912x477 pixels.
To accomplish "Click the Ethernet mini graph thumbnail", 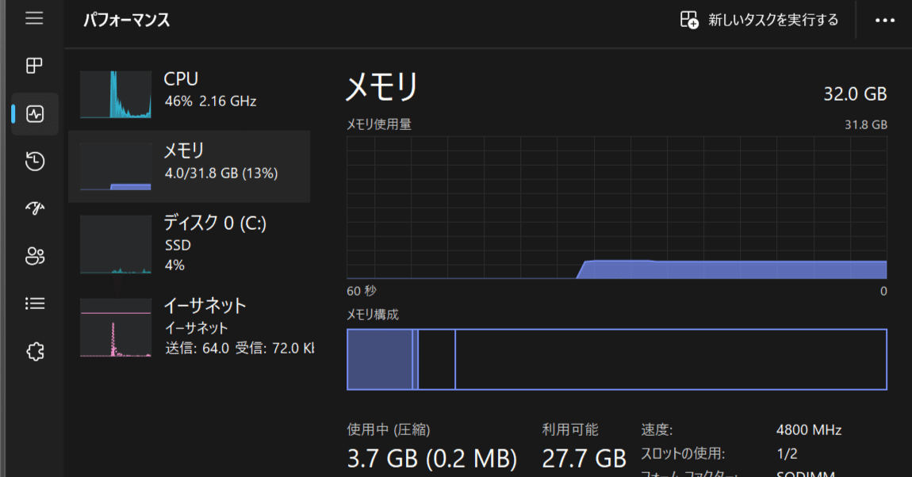I will pos(115,326).
